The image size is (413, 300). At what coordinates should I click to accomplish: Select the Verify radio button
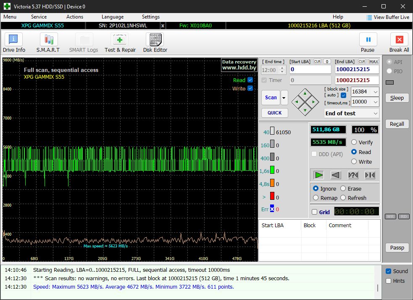click(x=354, y=142)
